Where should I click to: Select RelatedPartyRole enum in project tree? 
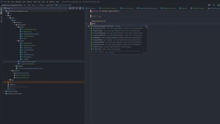pyautogui.click(x=29, y=36)
